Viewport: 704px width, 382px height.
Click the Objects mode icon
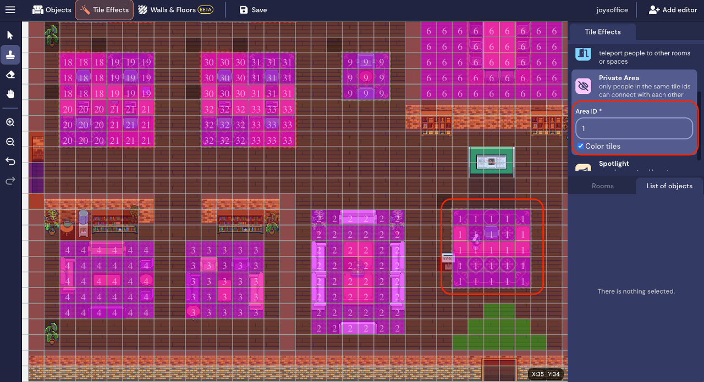click(37, 10)
